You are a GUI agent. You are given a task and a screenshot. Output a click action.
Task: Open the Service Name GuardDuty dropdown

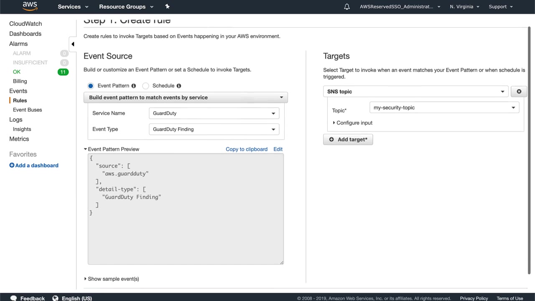click(x=214, y=113)
